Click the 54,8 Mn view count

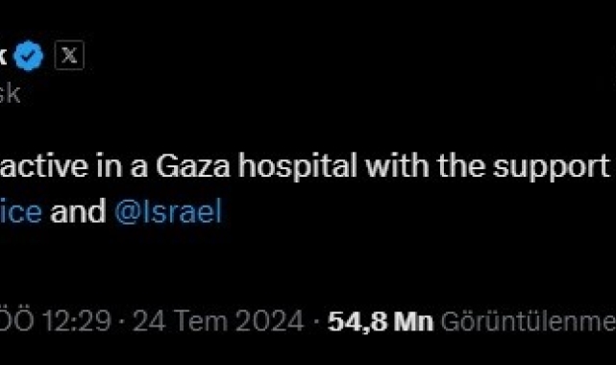coord(381,322)
